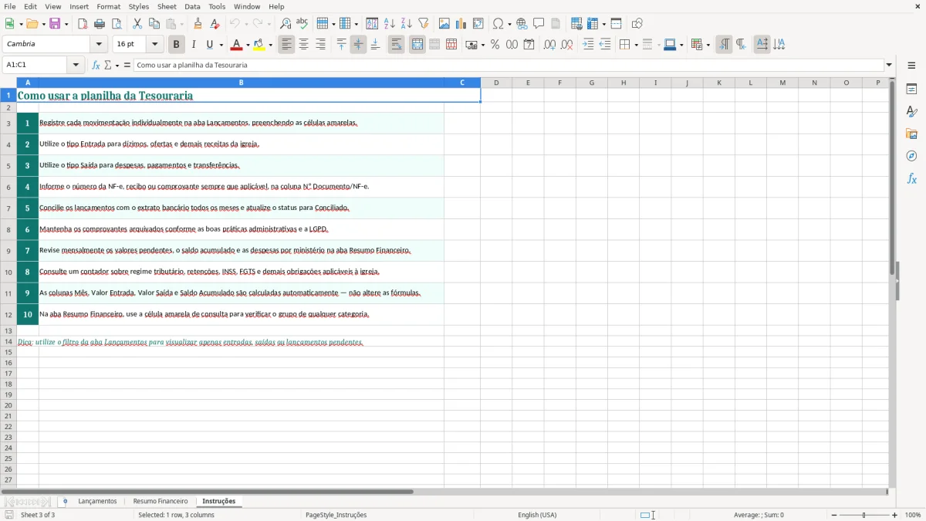Format as Percent icon
The width and height of the screenshot is (926, 521).
tap(495, 45)
